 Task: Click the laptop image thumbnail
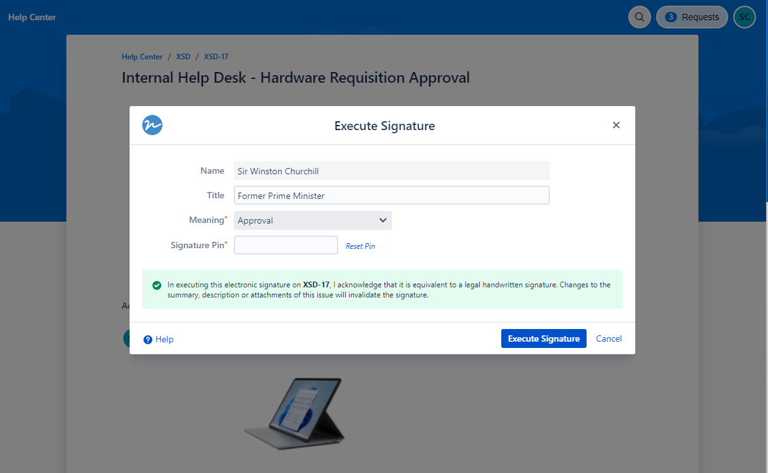[294, 409]
